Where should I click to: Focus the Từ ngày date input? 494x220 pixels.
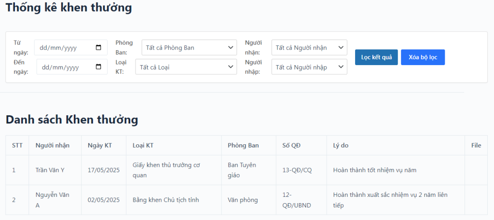pos(71,48)
